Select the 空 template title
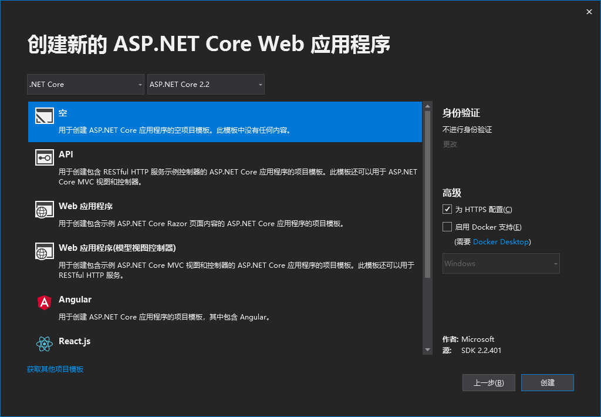Image resolution: width=601 pixels, height=417 pixels. [63, 113]
